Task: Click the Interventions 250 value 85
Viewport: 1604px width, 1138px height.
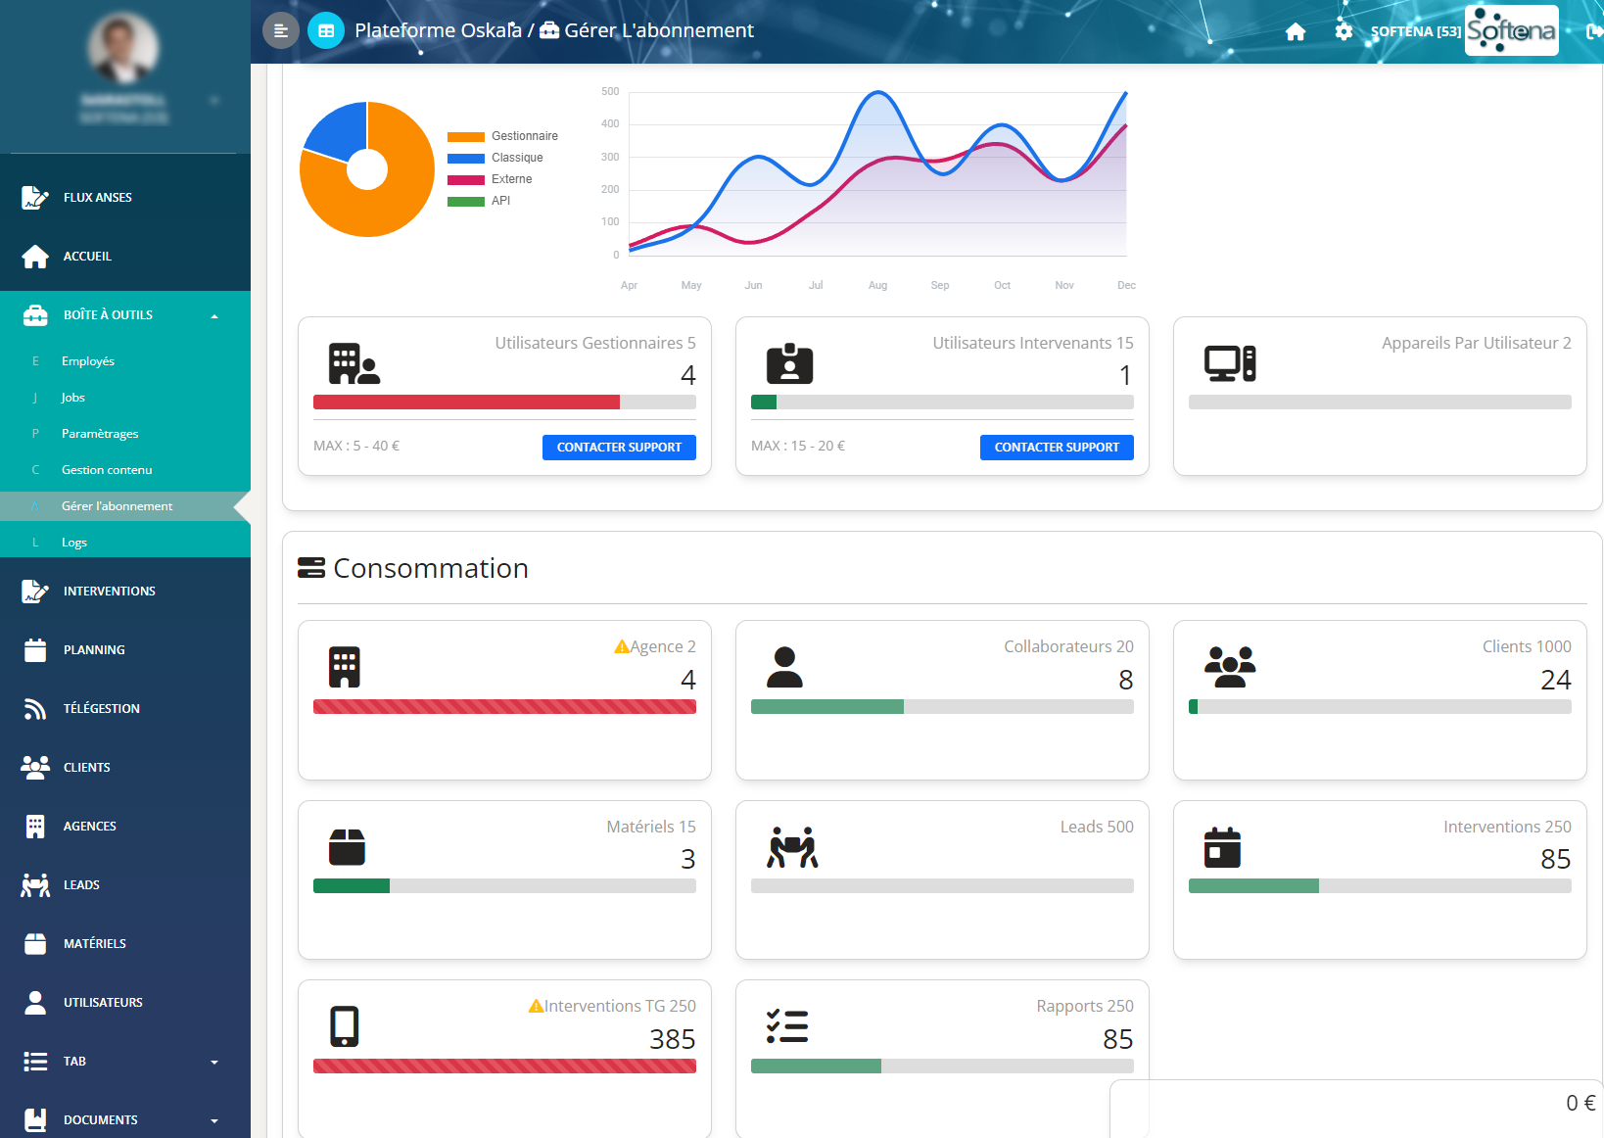Action: (x=1555, y=860)
